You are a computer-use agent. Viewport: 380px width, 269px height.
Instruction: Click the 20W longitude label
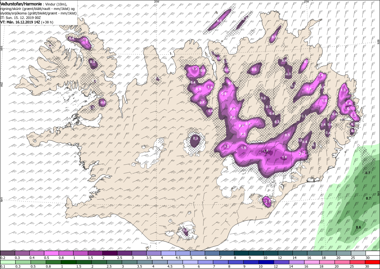point(157,2)
